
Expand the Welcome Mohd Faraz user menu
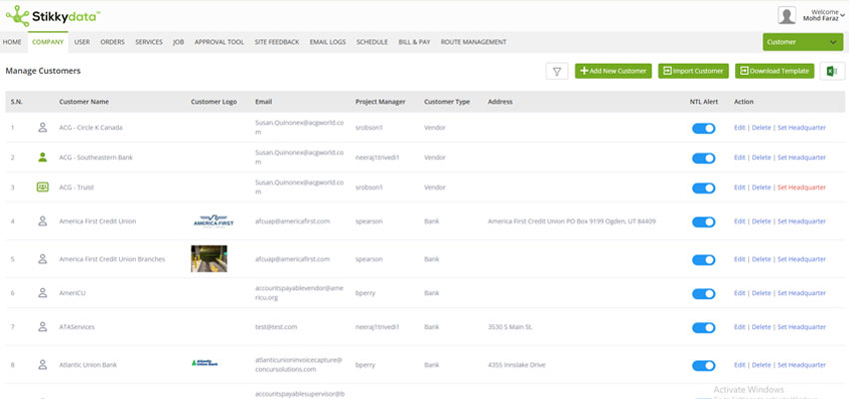point(824,15)
